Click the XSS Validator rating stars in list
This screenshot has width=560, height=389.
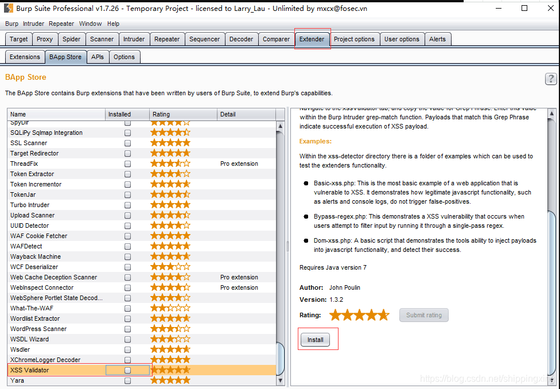(170, 370)
